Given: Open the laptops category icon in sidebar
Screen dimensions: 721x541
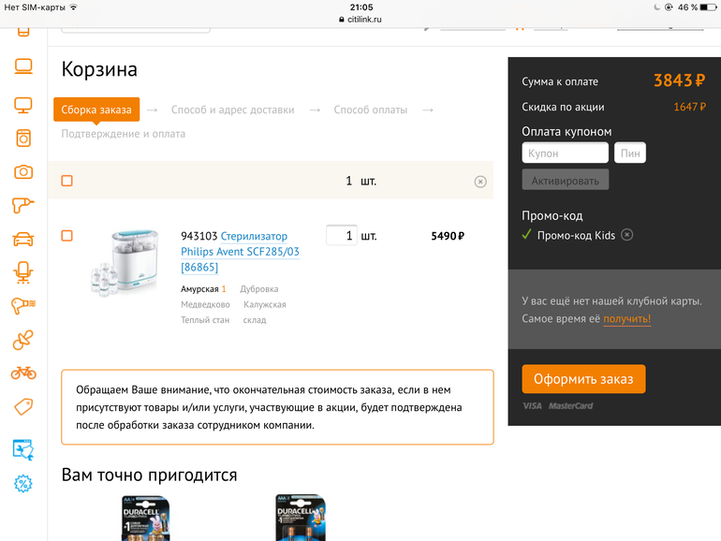Looking at the screenshot, I should point(23,67).
